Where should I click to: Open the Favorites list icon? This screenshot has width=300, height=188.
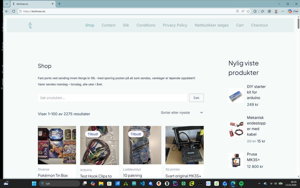point(263,11)
